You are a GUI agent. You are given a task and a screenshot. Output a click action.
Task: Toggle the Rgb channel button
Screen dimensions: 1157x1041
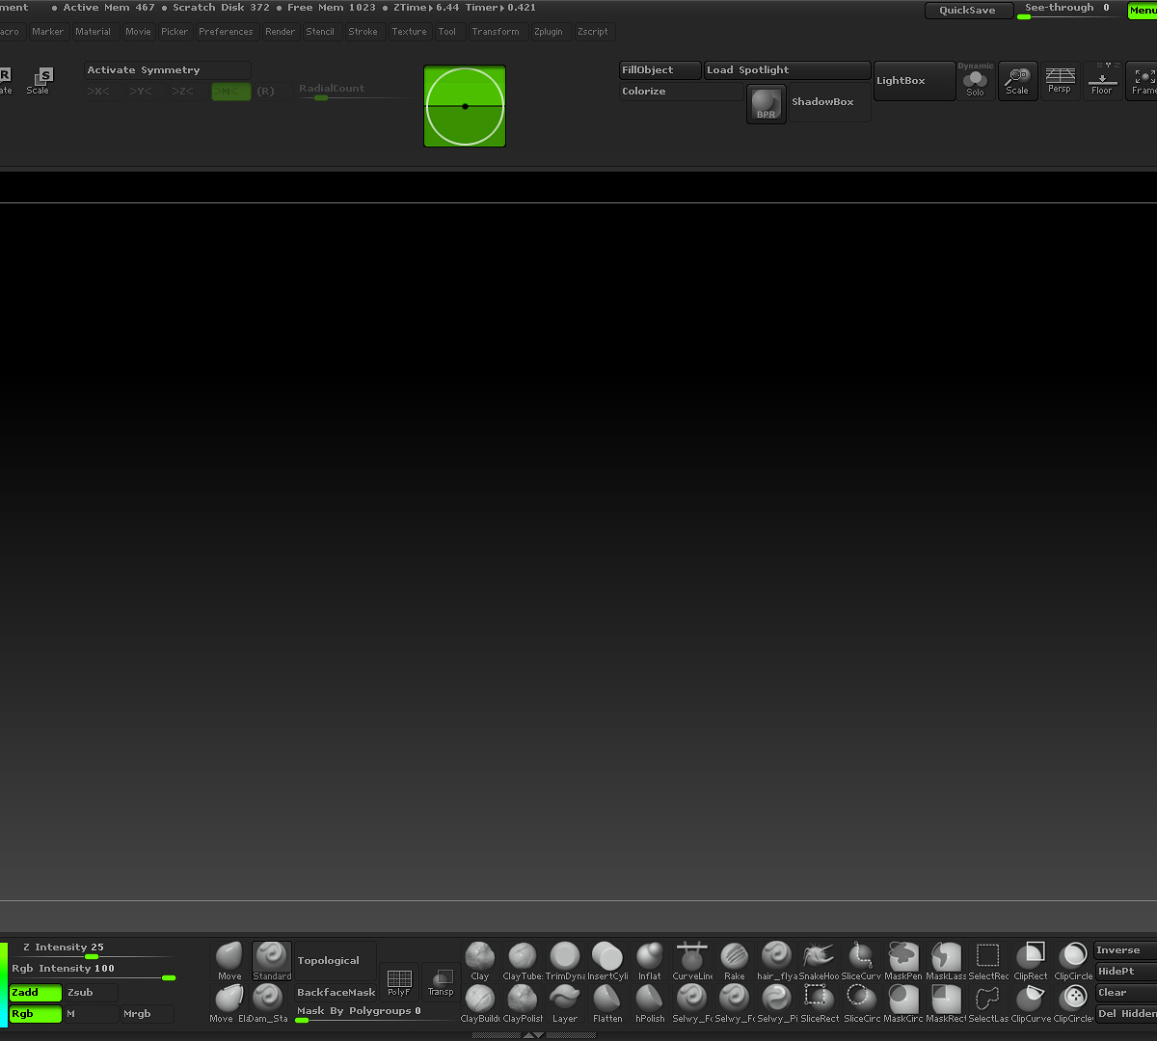click(x=36, y=1014)
